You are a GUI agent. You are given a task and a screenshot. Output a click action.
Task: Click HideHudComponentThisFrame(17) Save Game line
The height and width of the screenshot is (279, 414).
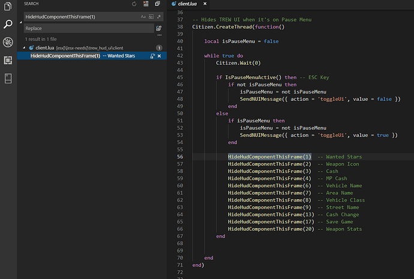click(290, 222)
